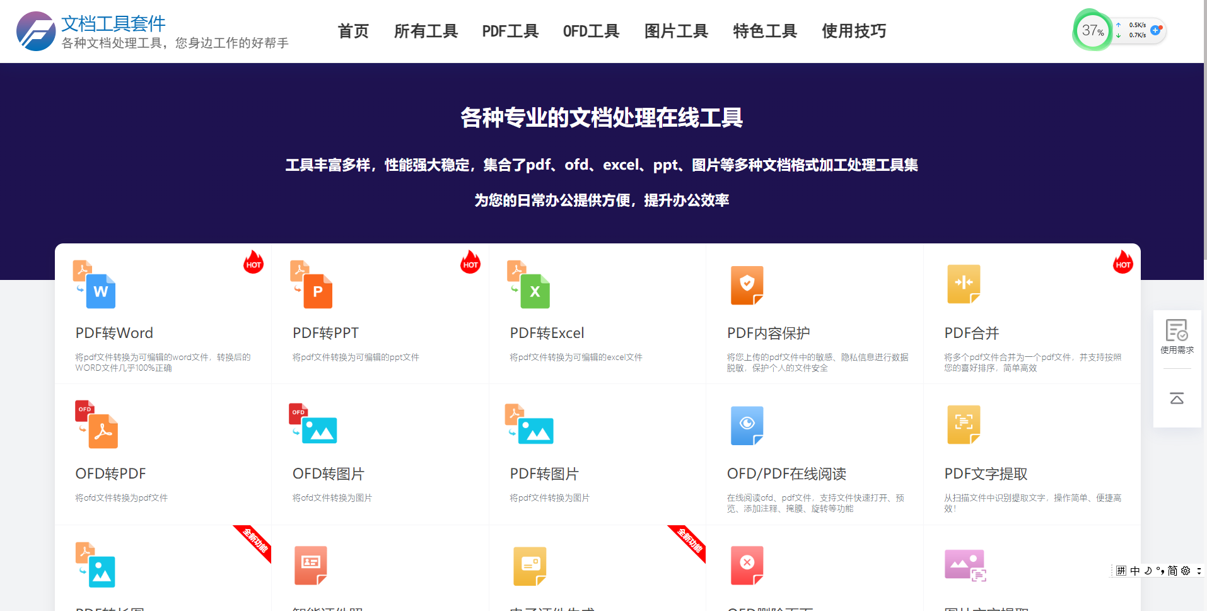Open the PDF转Excel tool icon
The width and height of the screenshot is (1207, 611).
click(x=528, y=284)
